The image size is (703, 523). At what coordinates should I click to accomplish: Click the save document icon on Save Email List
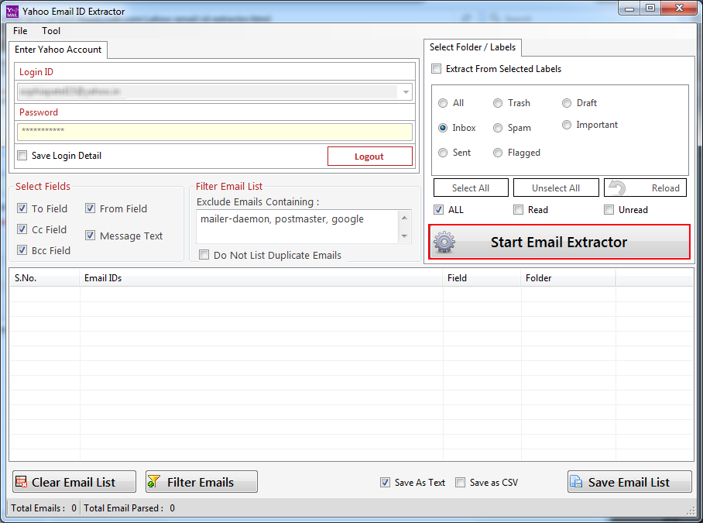[576, 482]
